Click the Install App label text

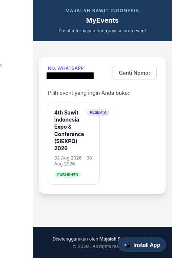click(x=146, y=245)
